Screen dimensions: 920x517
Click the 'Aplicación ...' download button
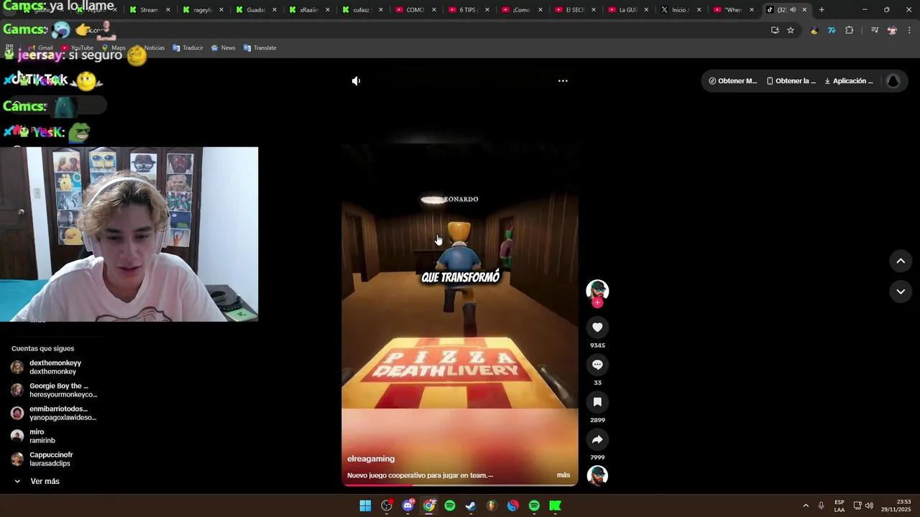point(849,81)
